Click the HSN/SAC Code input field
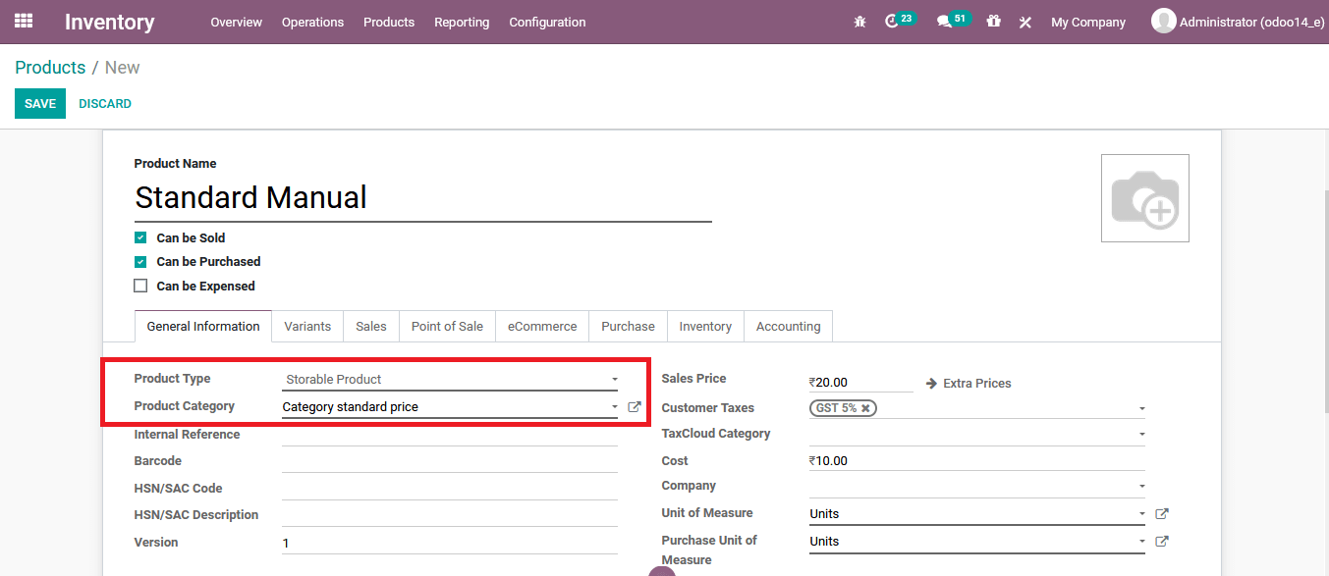The image size is (1329, 576). point(450,488)
